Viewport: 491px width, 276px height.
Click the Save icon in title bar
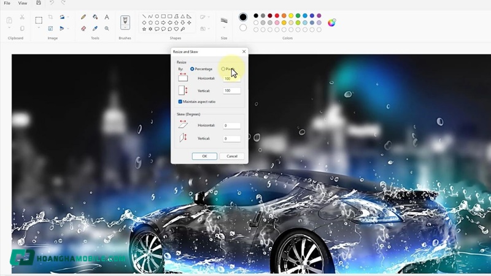39,3
